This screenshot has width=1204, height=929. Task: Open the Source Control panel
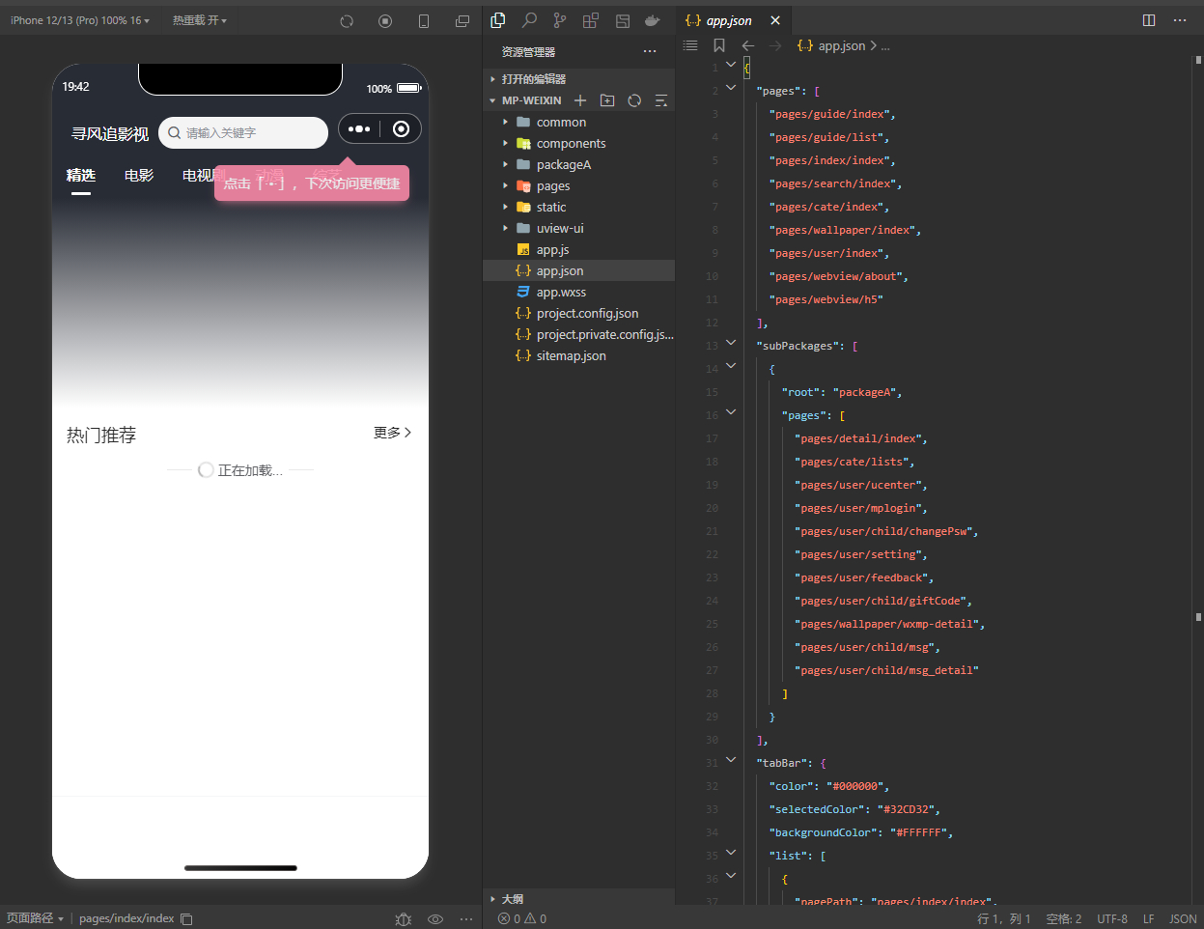tap(560, 20)
